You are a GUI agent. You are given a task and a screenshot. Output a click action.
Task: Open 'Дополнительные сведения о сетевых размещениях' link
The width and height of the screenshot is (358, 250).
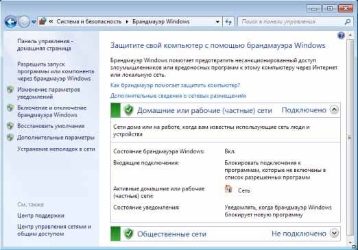(178, 96)
